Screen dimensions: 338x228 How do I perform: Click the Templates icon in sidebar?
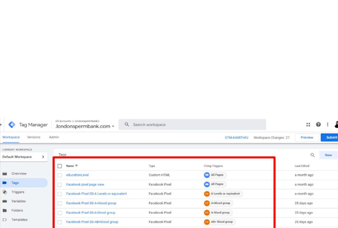point(5,220)
